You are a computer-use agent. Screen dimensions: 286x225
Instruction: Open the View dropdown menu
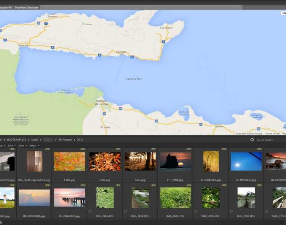[22, 145]
